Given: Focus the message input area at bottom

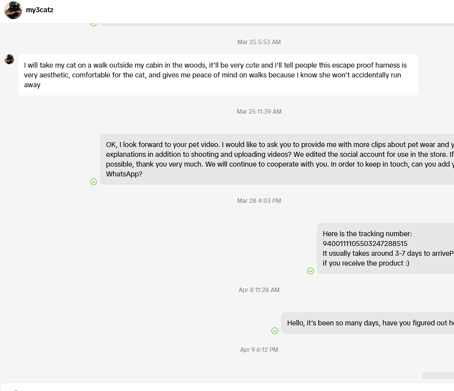Looking at the screenshot, I should pos(228,387).
